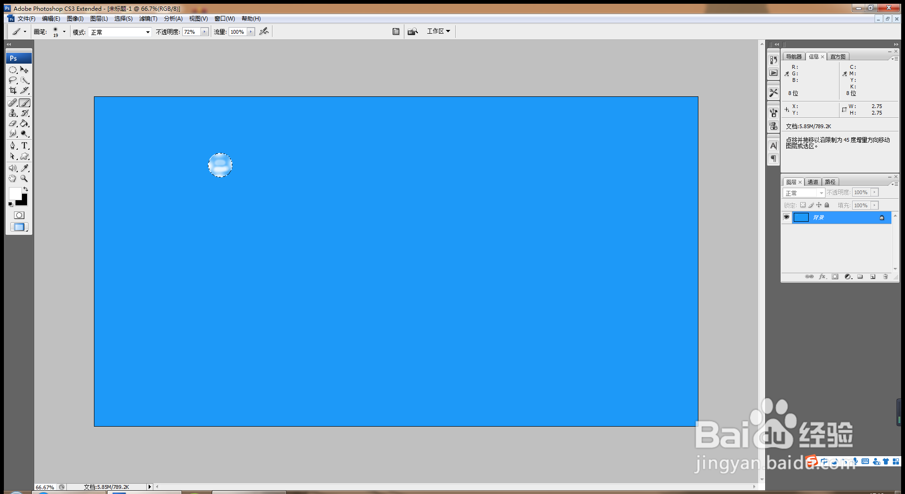Viewport: 905px width, 494px height.
Task: Toggle lock all
Action: [x=826, y=205]
